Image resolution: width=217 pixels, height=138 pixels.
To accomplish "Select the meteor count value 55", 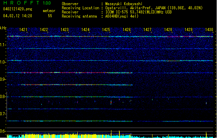I will pyautogui.click(x=50, y=16).
